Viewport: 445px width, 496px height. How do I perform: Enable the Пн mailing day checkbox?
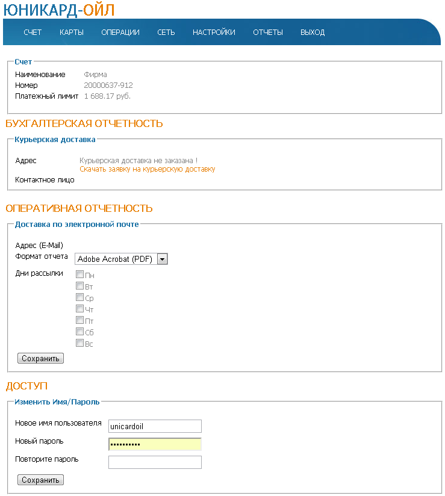coord(79,274)
